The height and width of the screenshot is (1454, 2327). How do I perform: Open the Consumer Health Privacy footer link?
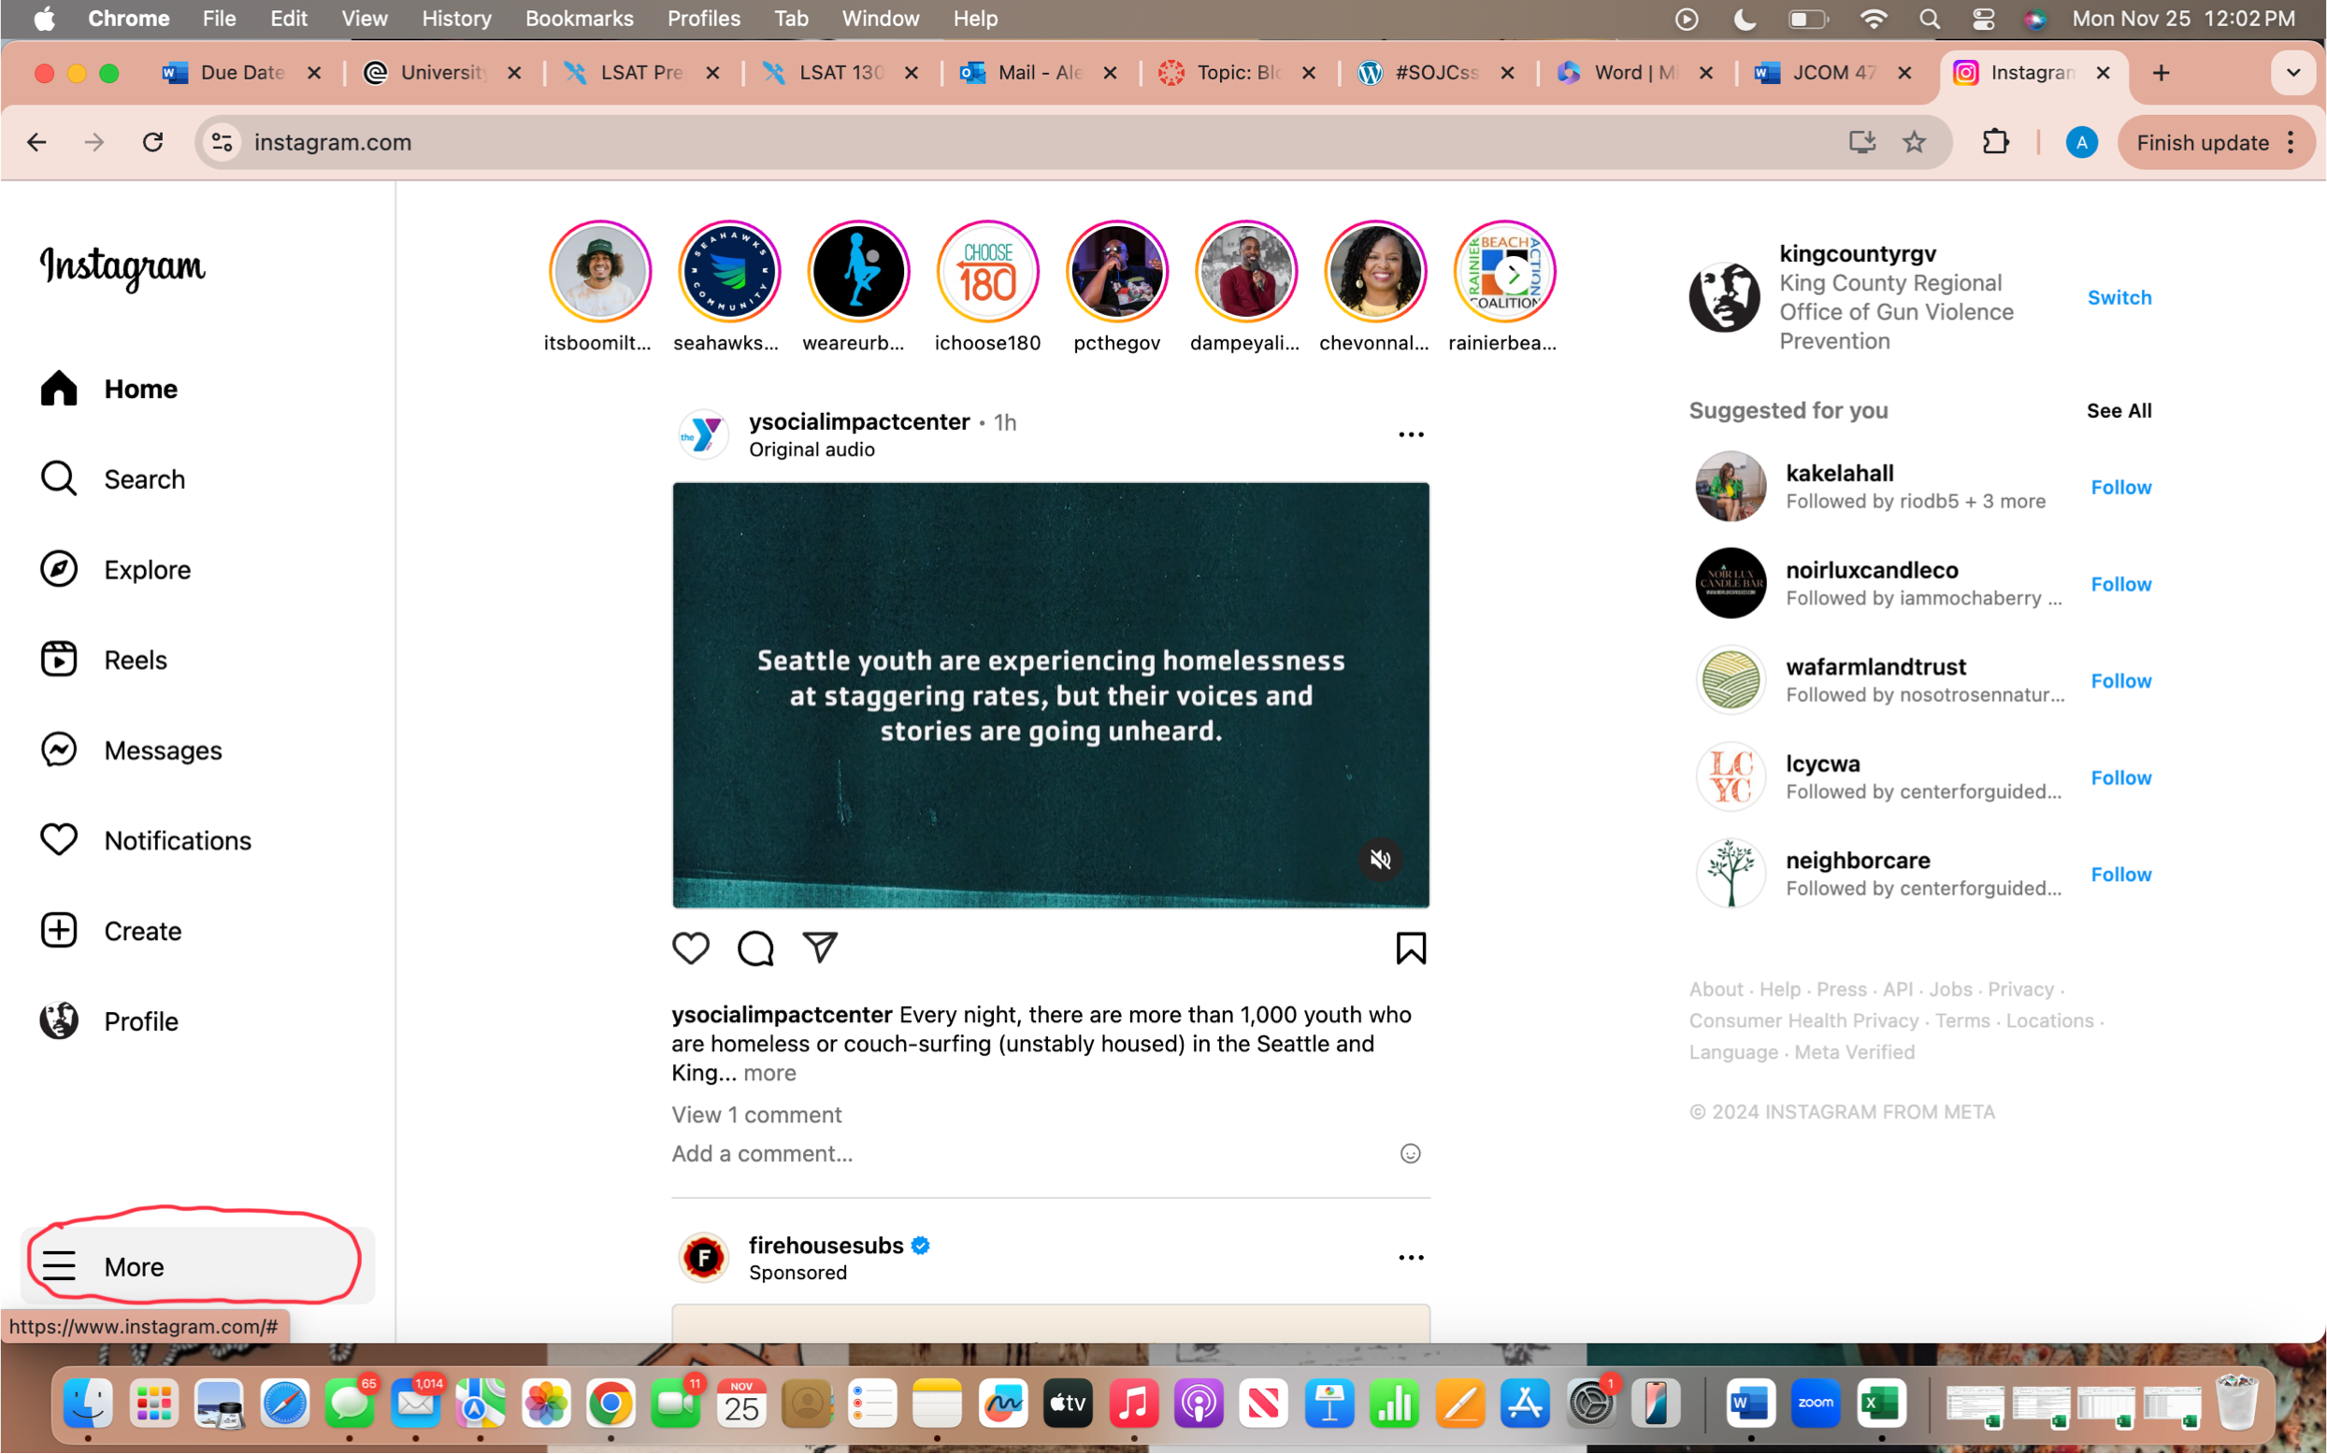coord(1803,1021)
